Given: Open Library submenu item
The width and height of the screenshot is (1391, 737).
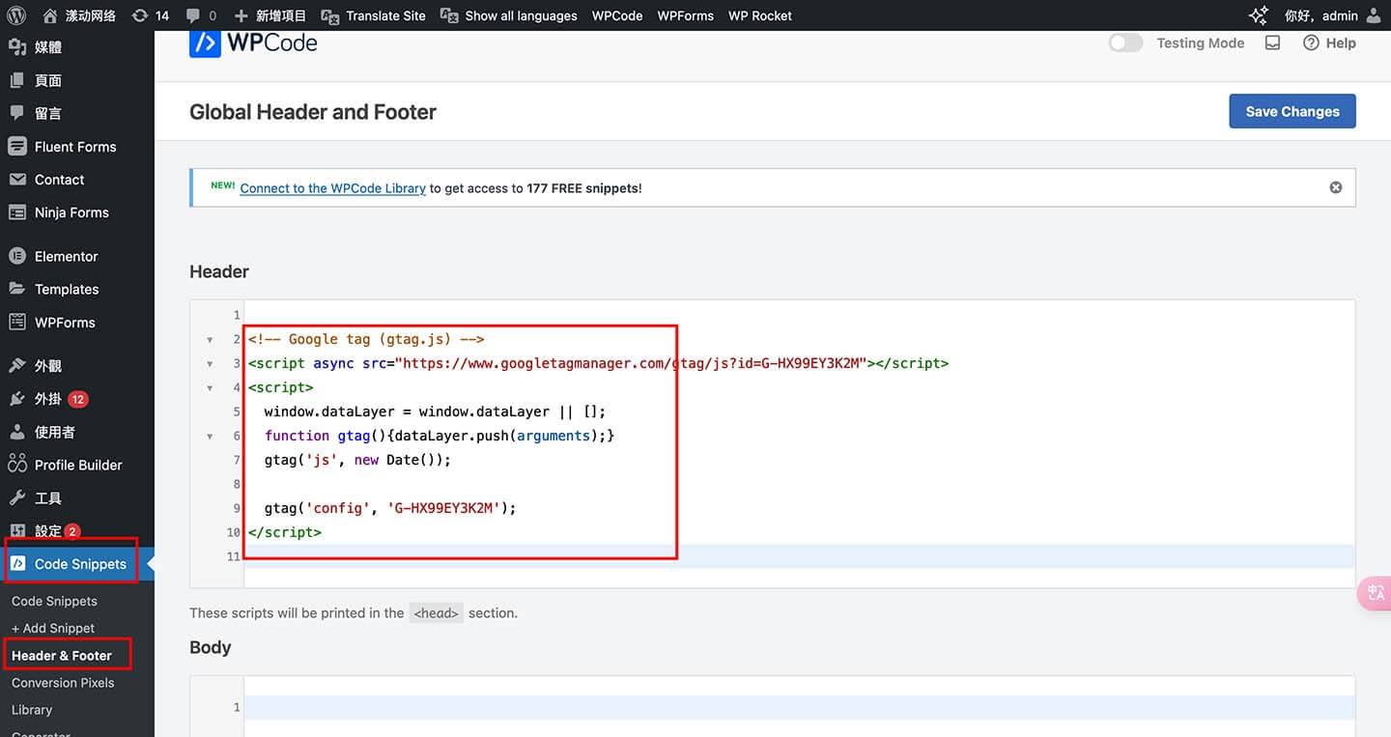Looking at the screenshot, I should (32, 710).
